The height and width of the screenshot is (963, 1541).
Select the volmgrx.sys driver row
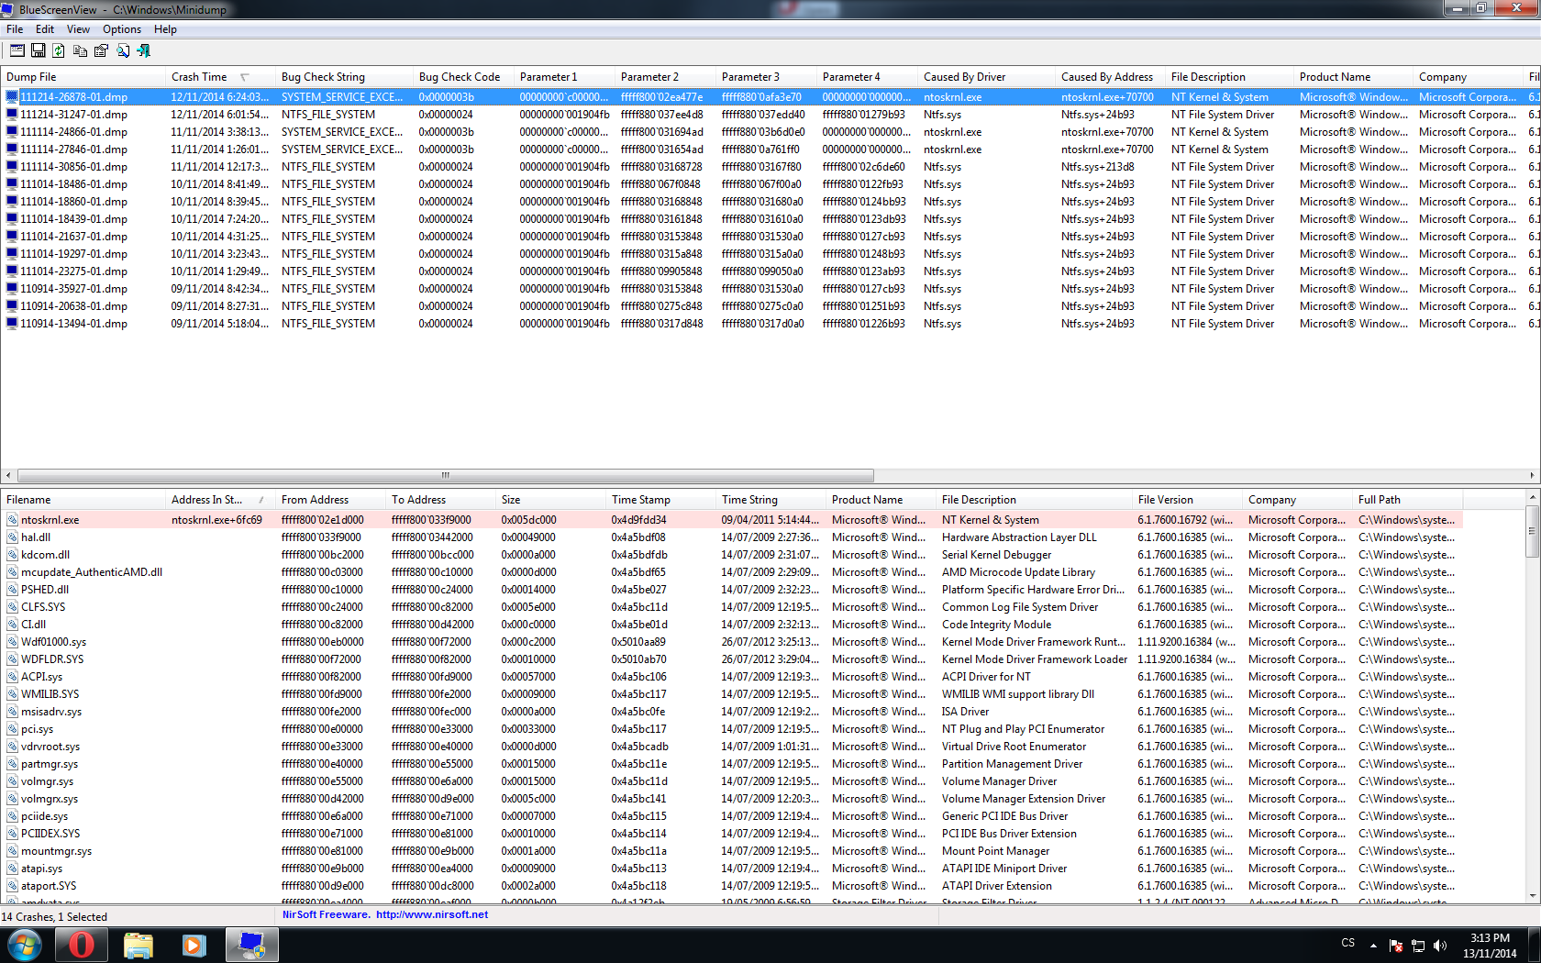732,799
